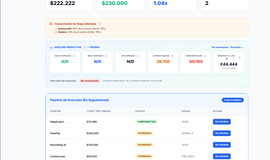View details for AdaptLearn
This screenshot has width=270, height=160.
(x=221, y=122)
